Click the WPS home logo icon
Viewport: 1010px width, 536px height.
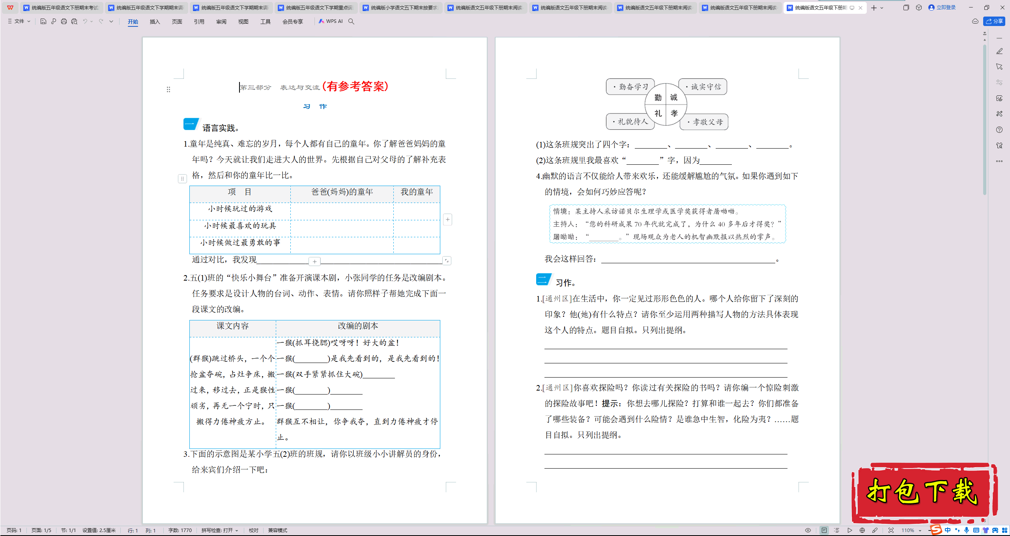point(10,7)
